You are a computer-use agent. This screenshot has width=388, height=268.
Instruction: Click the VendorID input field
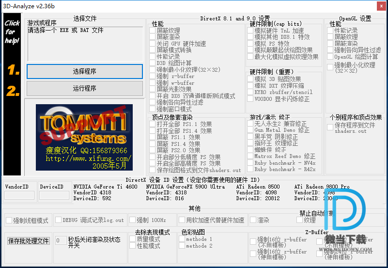(19, 195)
